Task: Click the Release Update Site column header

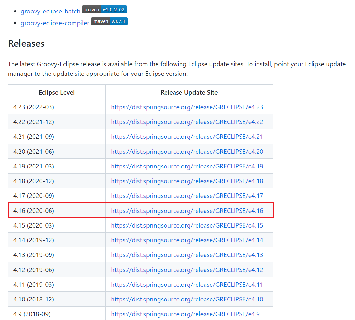Action: (189, 92)
